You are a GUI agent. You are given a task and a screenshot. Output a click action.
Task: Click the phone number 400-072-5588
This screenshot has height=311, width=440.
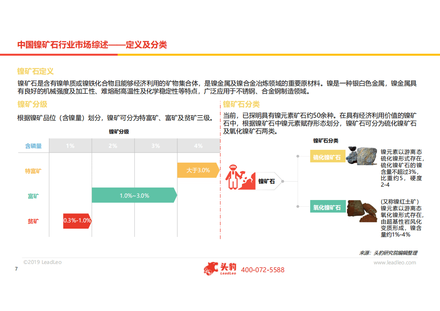point(263,269)
